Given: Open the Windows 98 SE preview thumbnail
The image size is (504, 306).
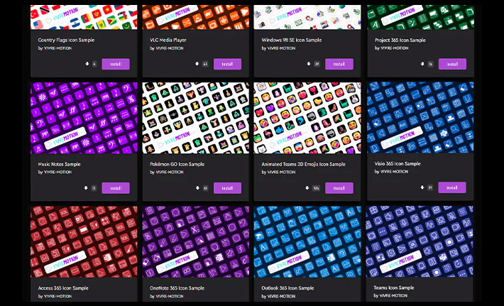Looking at the screenshot, I should 307,17.
